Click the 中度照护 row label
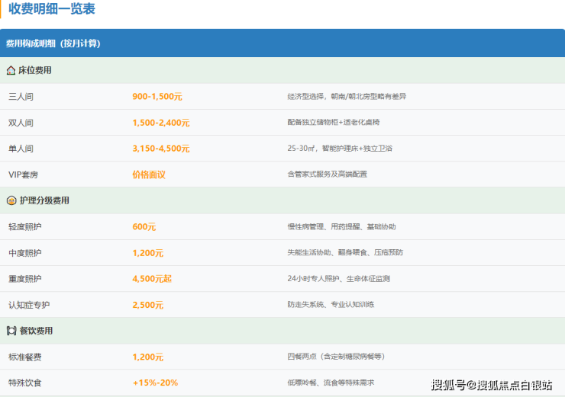565x397 pixels. (24, 253)
